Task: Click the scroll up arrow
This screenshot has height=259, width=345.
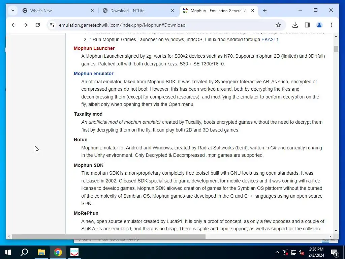Action: (x=336, y=36)
